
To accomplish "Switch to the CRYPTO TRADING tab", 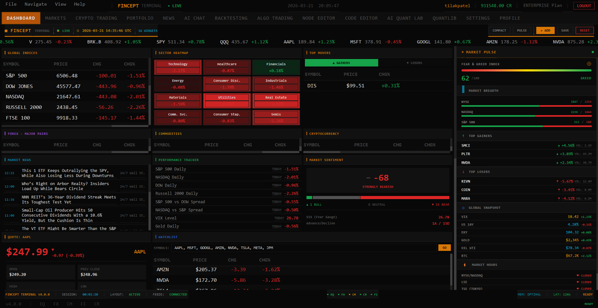I will 96,18.
